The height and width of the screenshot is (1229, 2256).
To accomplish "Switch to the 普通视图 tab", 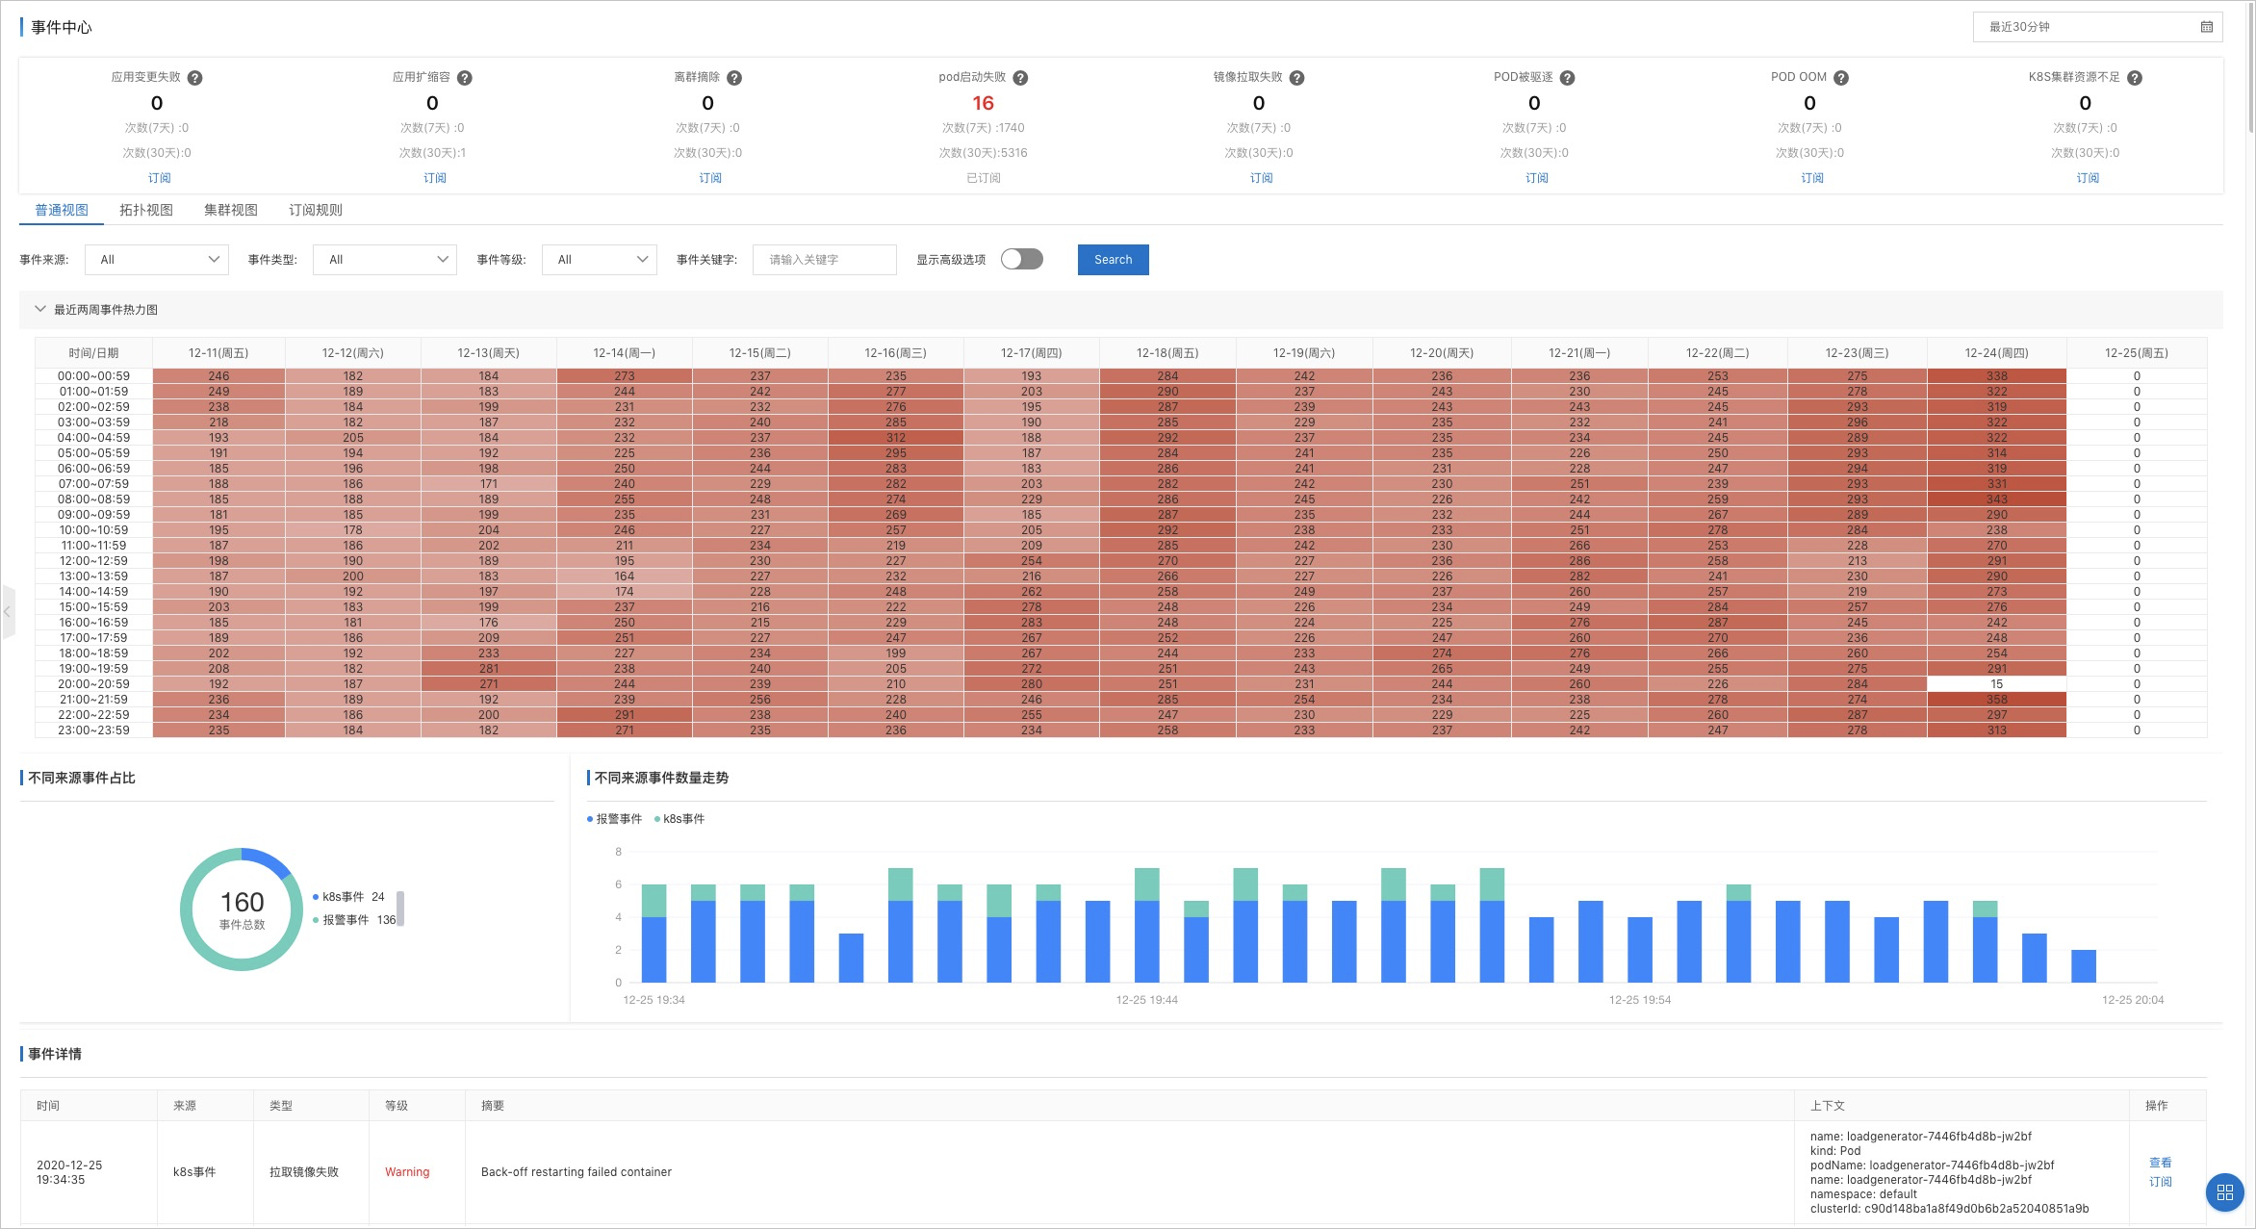I will 62,210.
